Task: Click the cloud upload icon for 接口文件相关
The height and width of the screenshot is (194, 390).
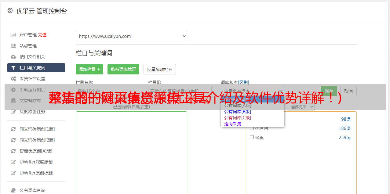Action: 13,57
